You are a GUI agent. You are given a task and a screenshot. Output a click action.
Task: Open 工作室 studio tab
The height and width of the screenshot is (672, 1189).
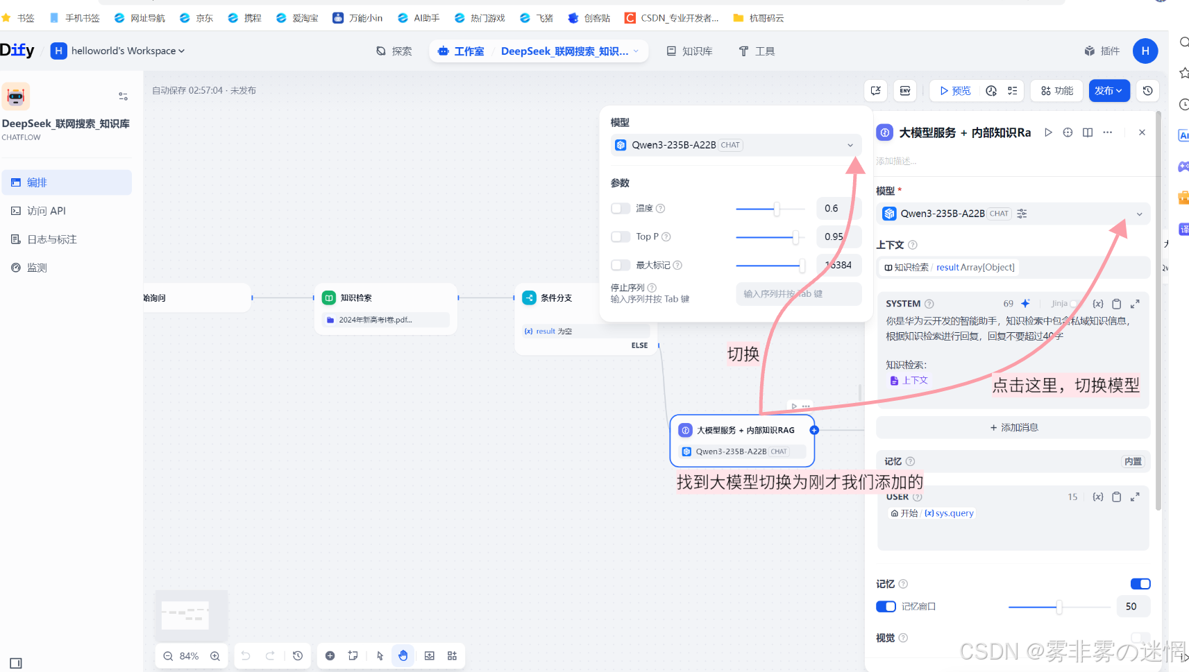tap(461, 51)
